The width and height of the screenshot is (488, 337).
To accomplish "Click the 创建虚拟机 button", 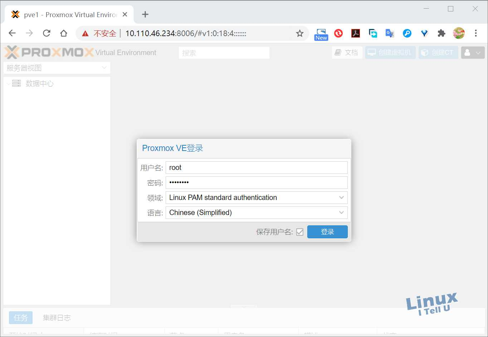I will [x=390, y=53].
